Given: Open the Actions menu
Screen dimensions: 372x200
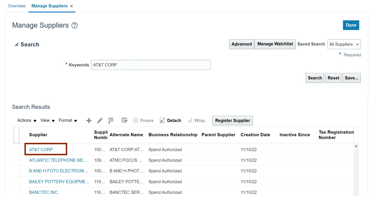Looking at the screenshot, I should (27, 120).
